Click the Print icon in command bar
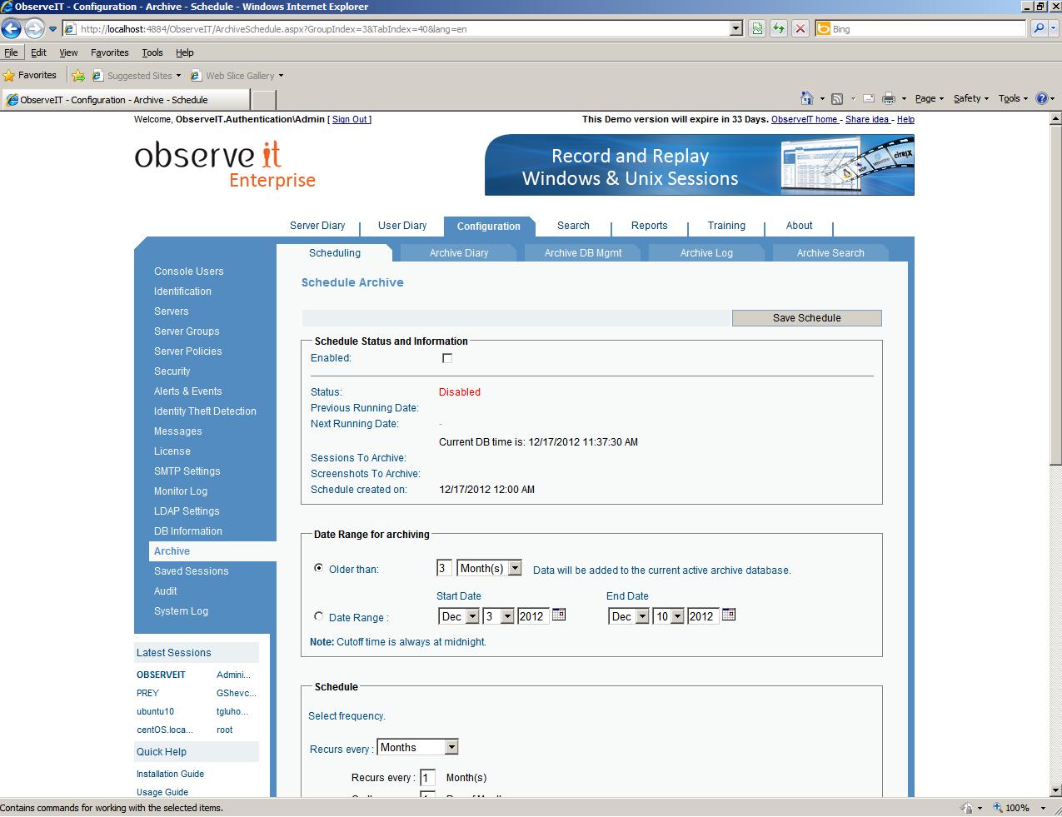The image size is (1062, 817). 889,98
